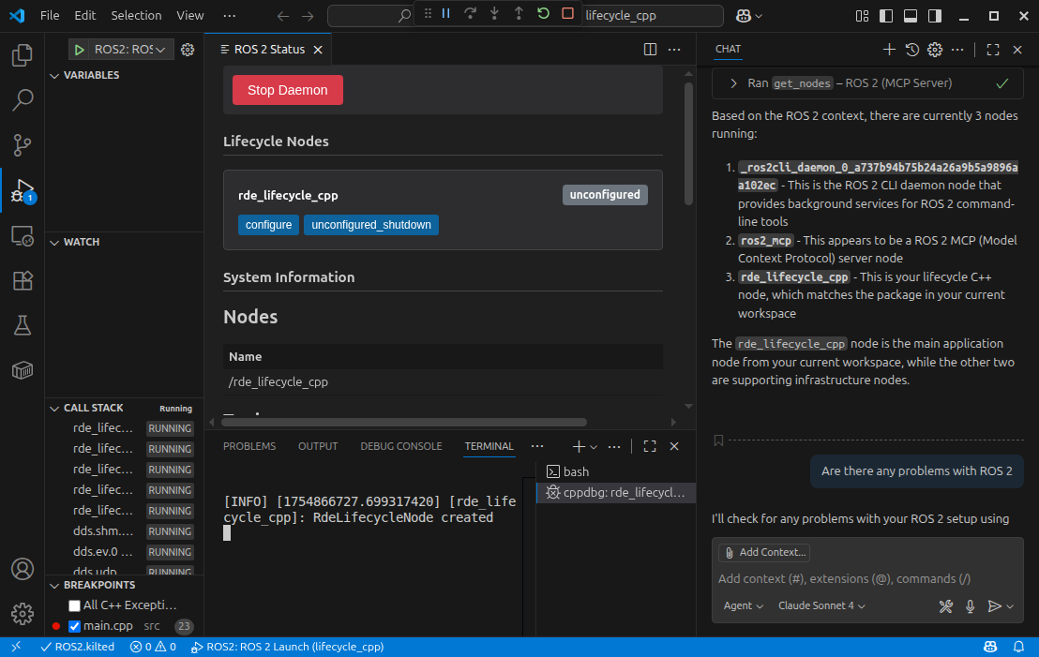Image resolution: width=1039 pixels, height=657 pixels.
Task: Click the configure lifecycle transition button
Action: [x=268, y=225]
